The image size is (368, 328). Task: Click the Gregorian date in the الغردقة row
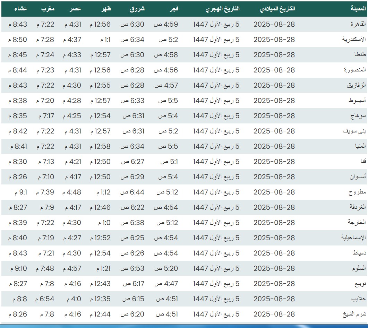(x=274, y=207)
